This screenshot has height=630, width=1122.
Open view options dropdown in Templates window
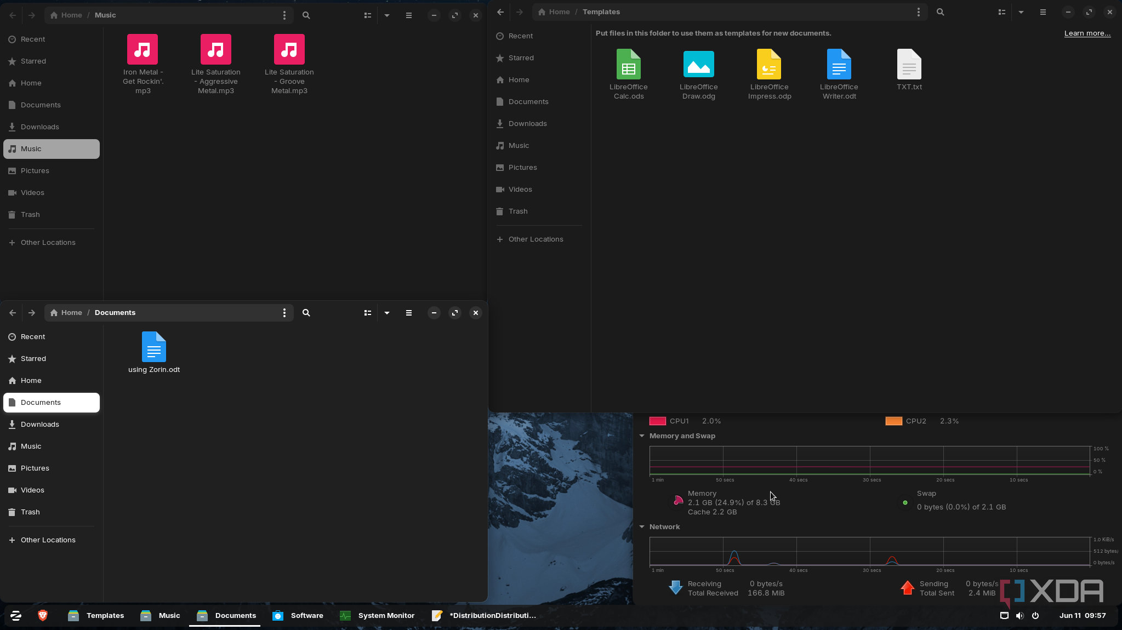point(1021,12)
